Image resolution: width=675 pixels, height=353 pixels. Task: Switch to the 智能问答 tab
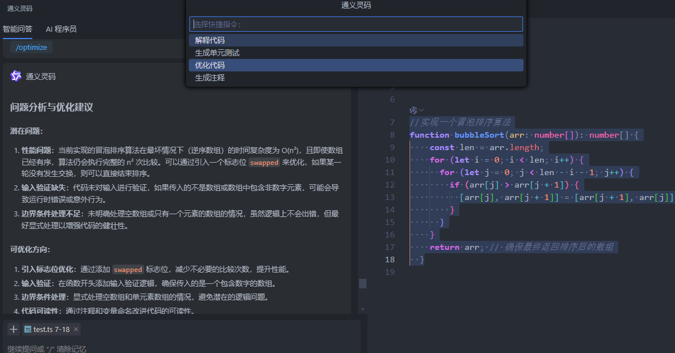click(17, 29)
